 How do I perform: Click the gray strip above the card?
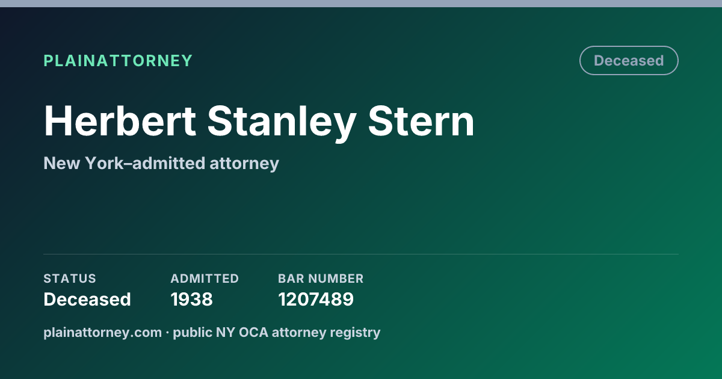[x=361, y=4]
